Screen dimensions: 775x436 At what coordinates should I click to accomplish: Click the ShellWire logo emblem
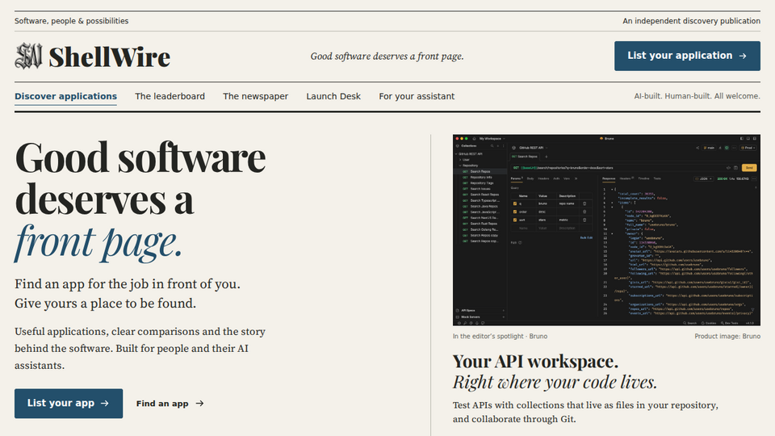point(29,56)
